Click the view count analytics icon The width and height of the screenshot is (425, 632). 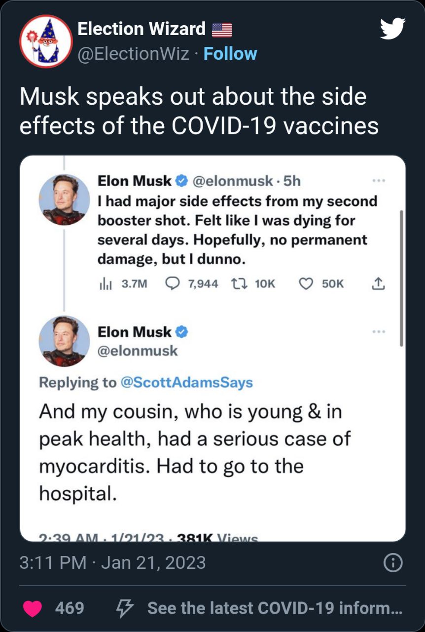click(x=104, y=283)
